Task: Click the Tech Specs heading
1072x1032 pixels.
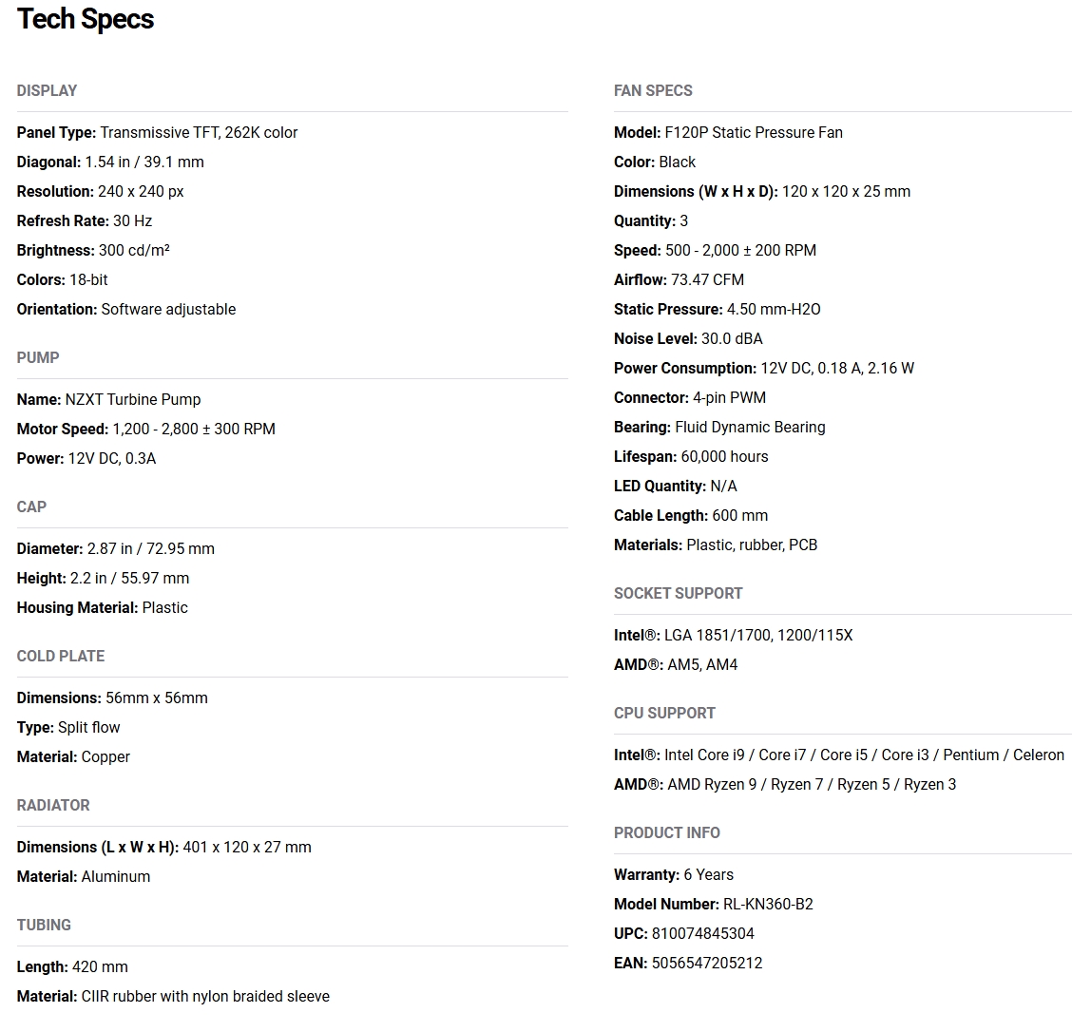Action: tap(86, 19)
